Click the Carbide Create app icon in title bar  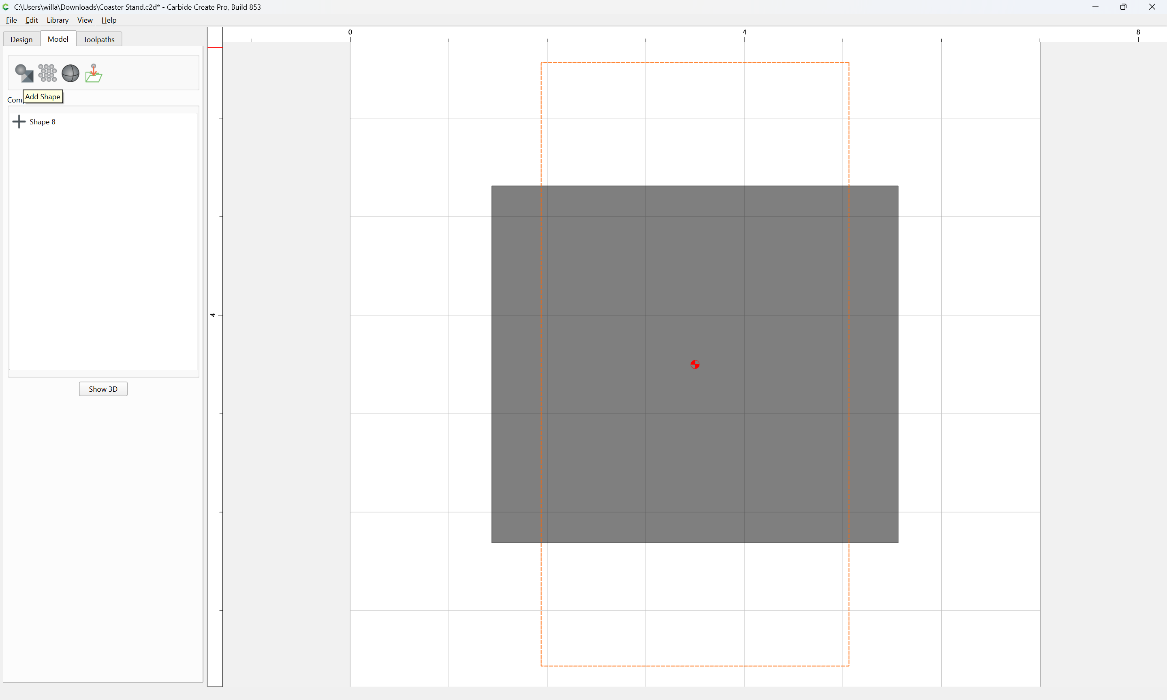pos(6,6)
